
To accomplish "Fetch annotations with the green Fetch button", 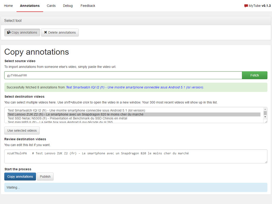I will tap(255, 75).
